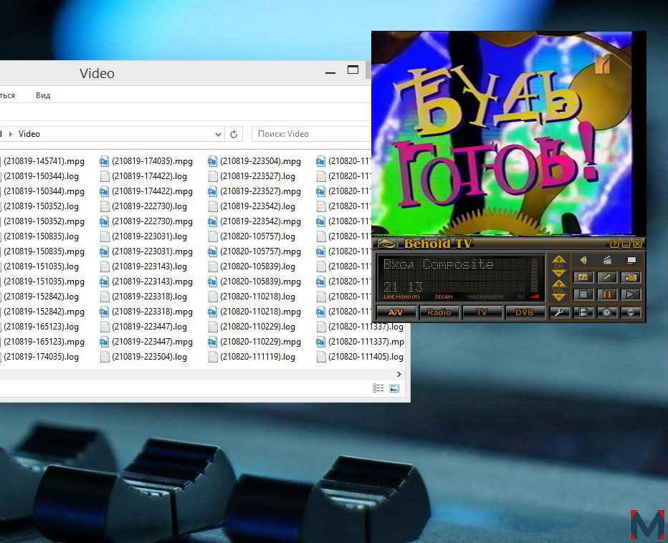
Task: Switch to next channel with CH plus arrow
Action: [558, 259]
